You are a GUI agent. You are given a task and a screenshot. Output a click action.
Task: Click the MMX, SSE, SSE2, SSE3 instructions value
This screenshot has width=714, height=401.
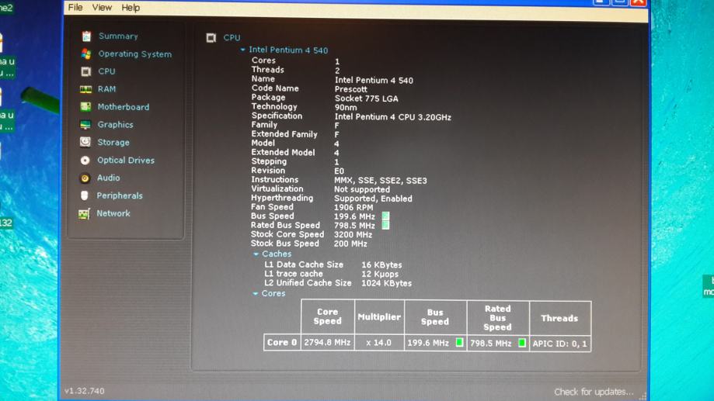click(x=380, y=181)
